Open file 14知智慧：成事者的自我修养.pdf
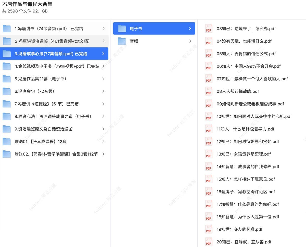This screenshot has width=306, height=247. pyautogui.click(x=248, y=167)
